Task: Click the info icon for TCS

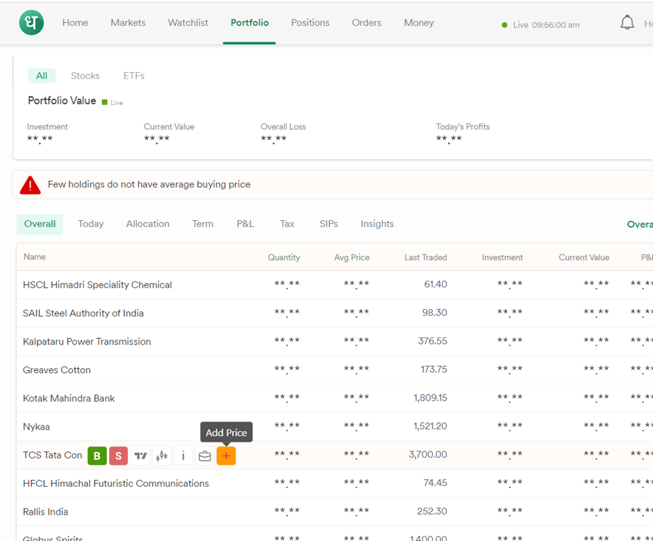Action: click(183, 456)
